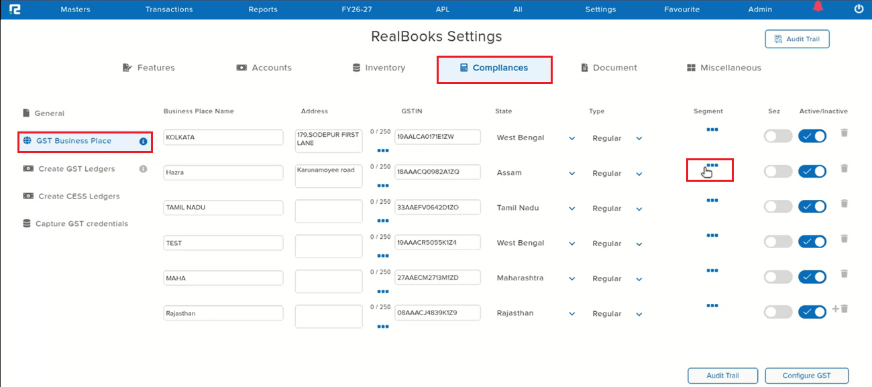Viewport: 872px width, 387px height.
Task: Toggle Sez switch for TAMIL NADU
Action: 778,207
